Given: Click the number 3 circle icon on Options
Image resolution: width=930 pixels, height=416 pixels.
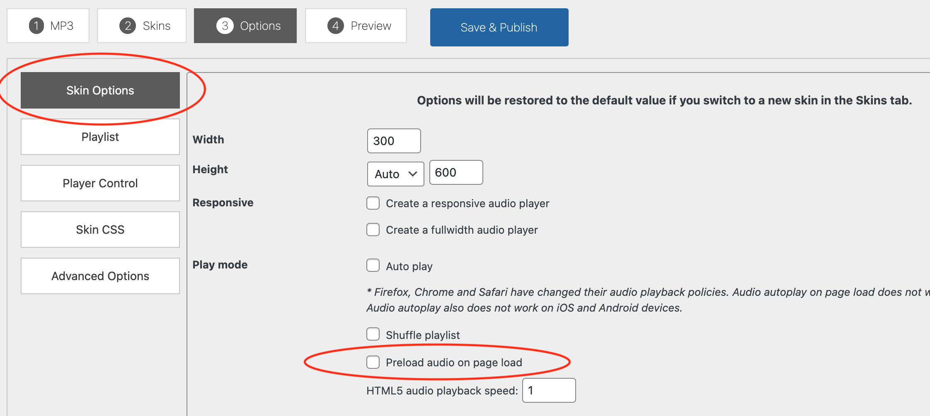Looking at the screenshot, I should tap(225, 26).
